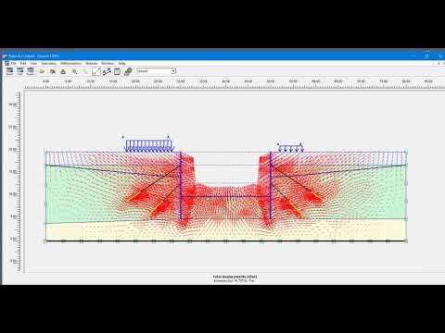Click the last toolbar icon before the dropdown
445x333 pixels.
click(128, 71)
